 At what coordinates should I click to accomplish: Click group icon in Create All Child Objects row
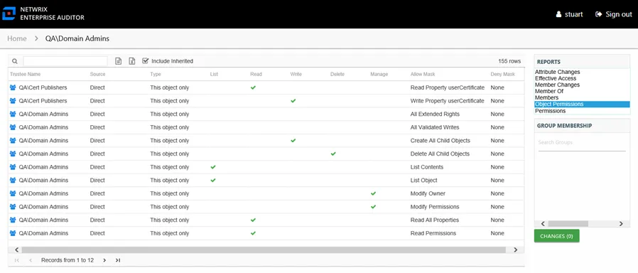tap(13, 140)
